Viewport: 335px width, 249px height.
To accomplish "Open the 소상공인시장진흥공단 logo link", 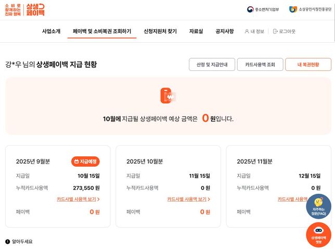I will (x=310, y=9).
